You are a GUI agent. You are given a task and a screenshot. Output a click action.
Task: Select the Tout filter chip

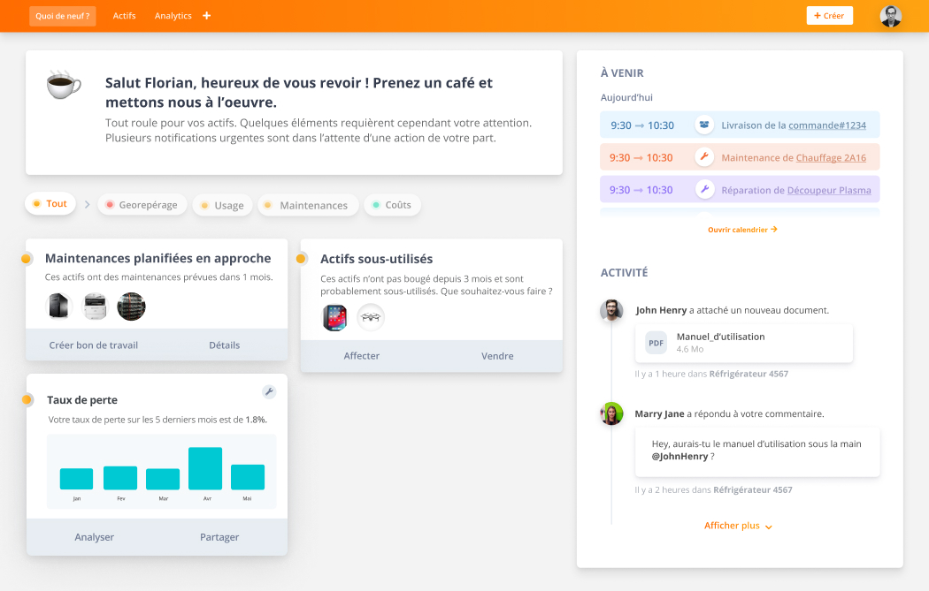click(50, 203)
